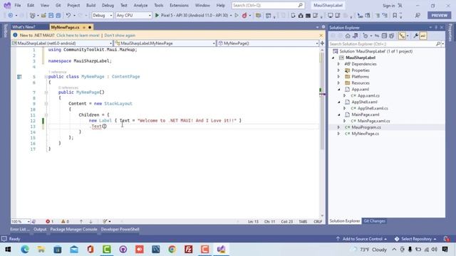The height and width of the screenshot is (256, 456).
Task: Click Show All Files icon in Solution Explorer
Action: (x=391, y=36)
